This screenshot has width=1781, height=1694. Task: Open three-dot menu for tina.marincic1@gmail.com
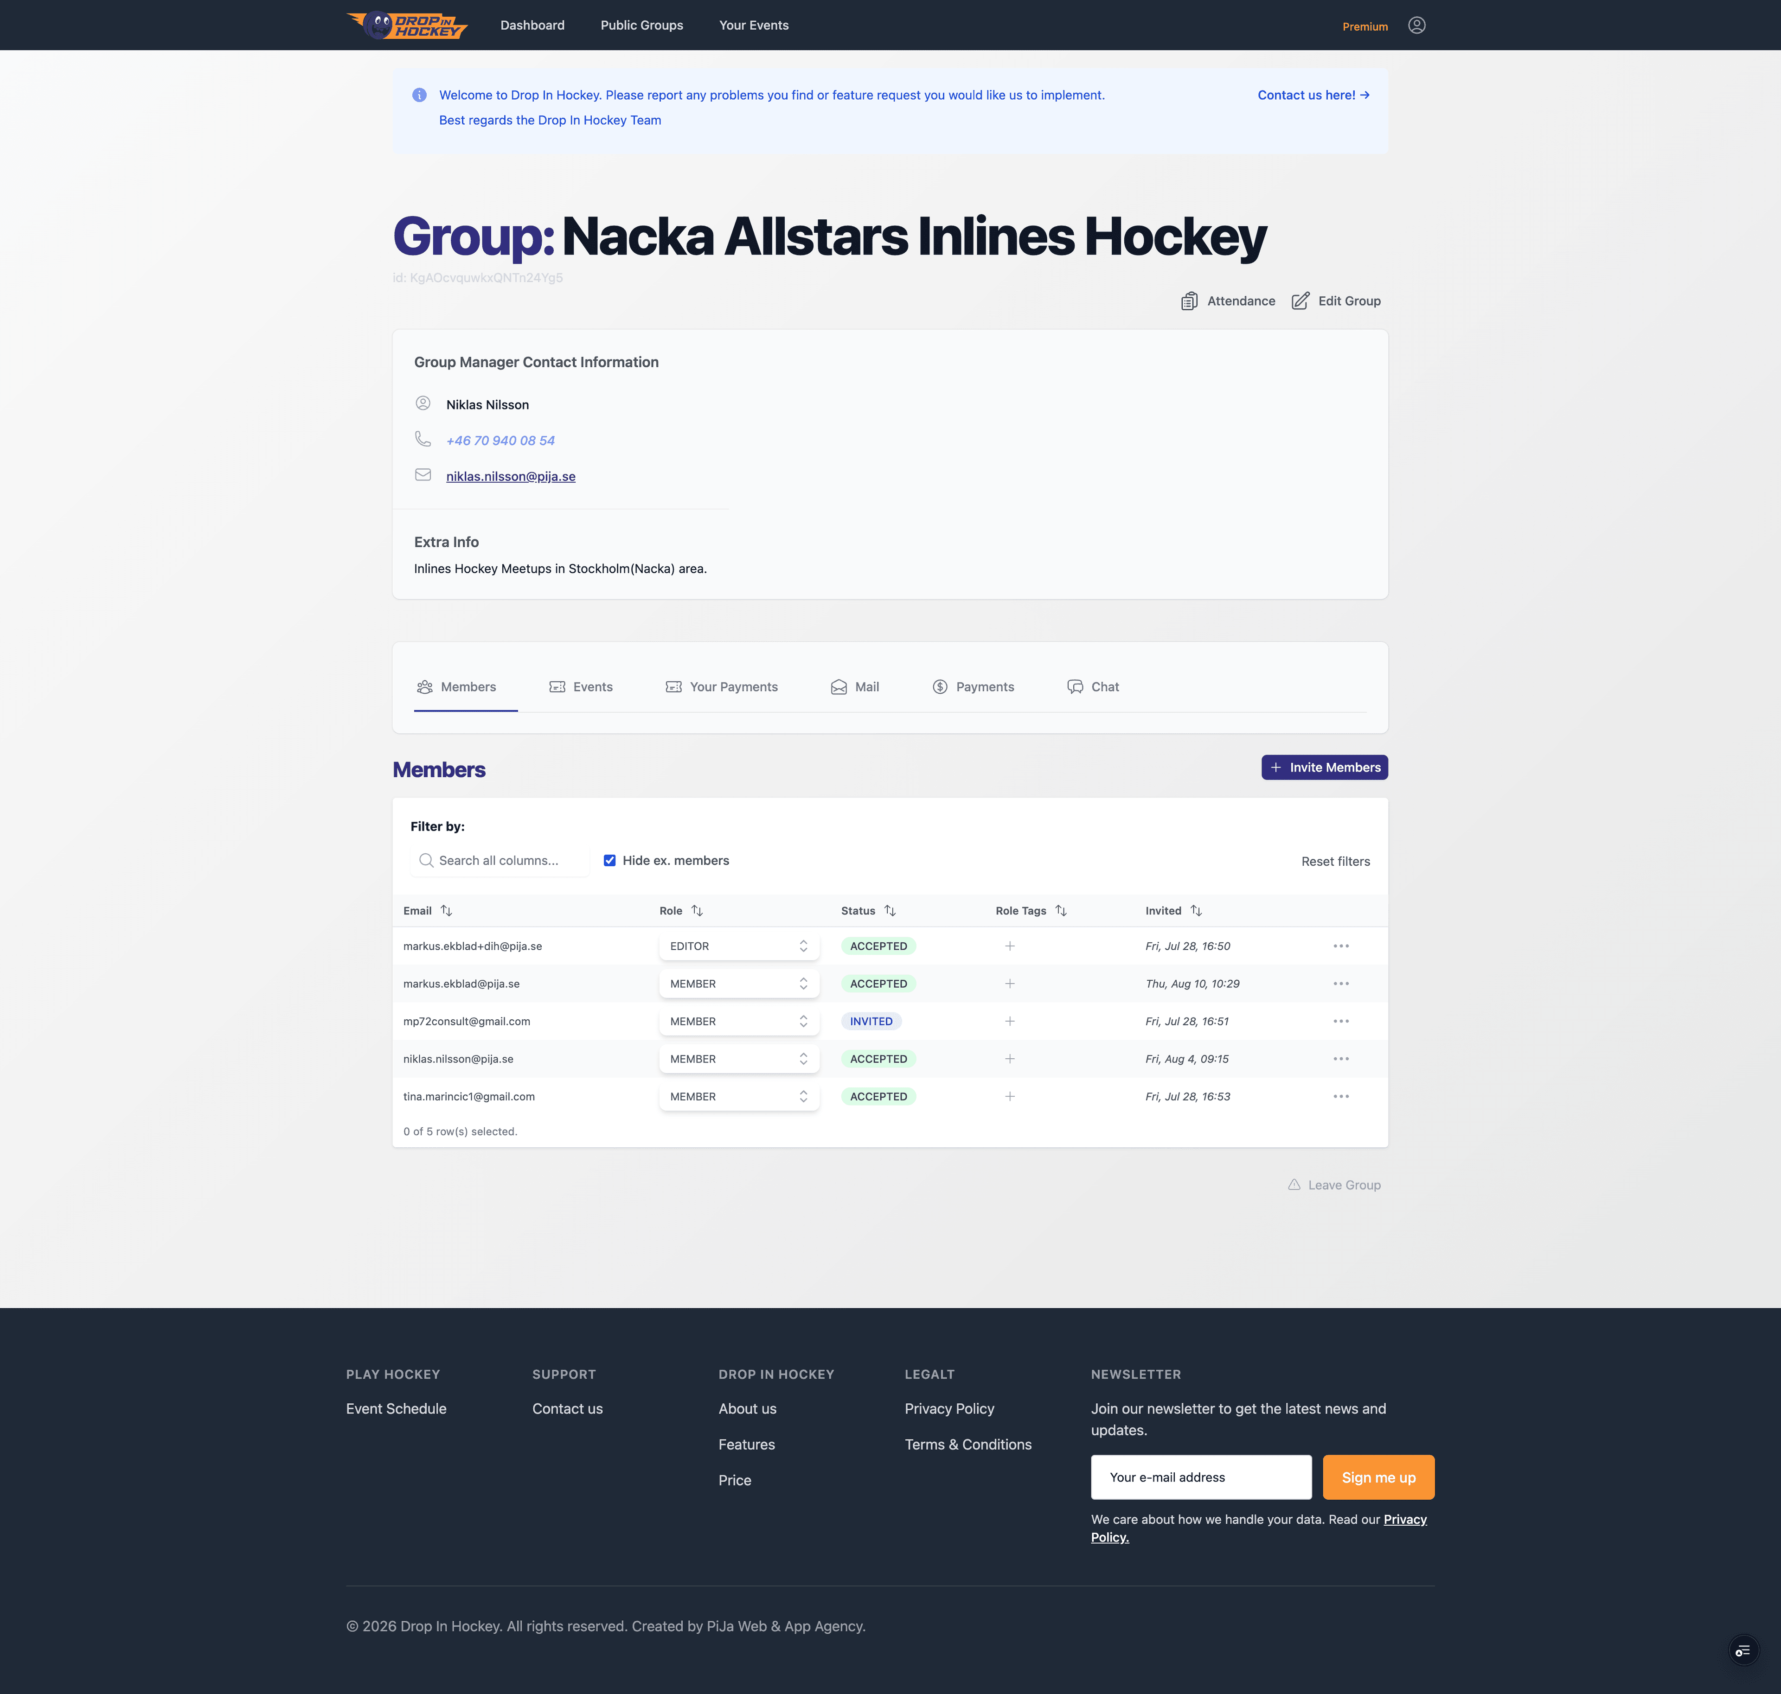(x=1341, y=1096)
